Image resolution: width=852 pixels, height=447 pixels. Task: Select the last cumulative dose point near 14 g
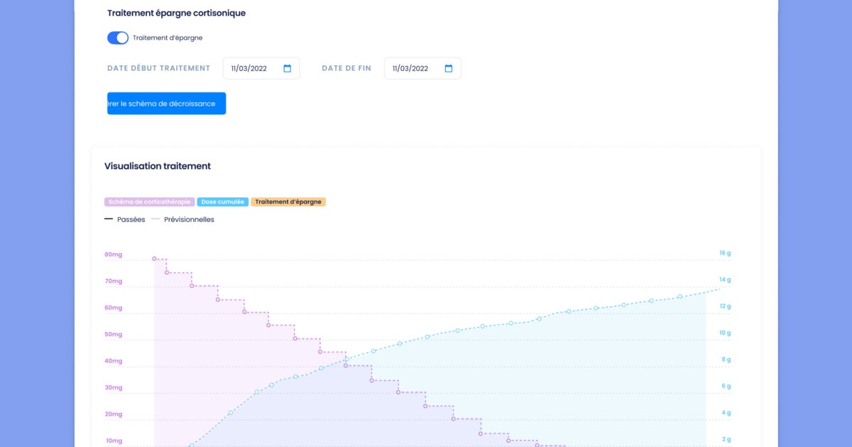679,297
